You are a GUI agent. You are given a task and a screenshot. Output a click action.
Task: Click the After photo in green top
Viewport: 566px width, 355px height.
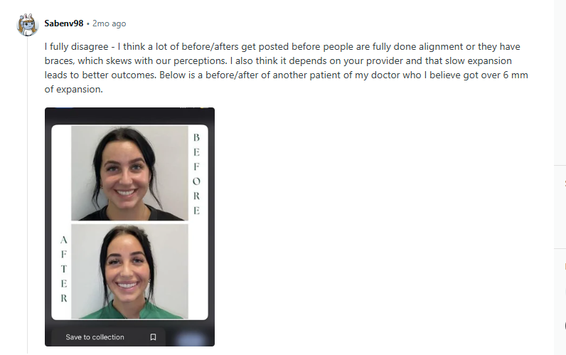129,271
